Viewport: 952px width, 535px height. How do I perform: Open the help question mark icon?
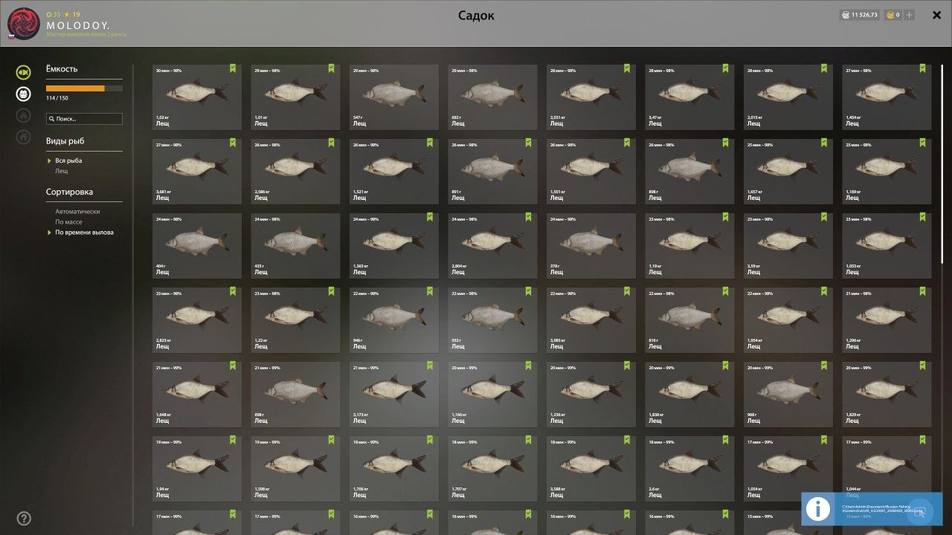pyautogui.click(x=24, y=519)
